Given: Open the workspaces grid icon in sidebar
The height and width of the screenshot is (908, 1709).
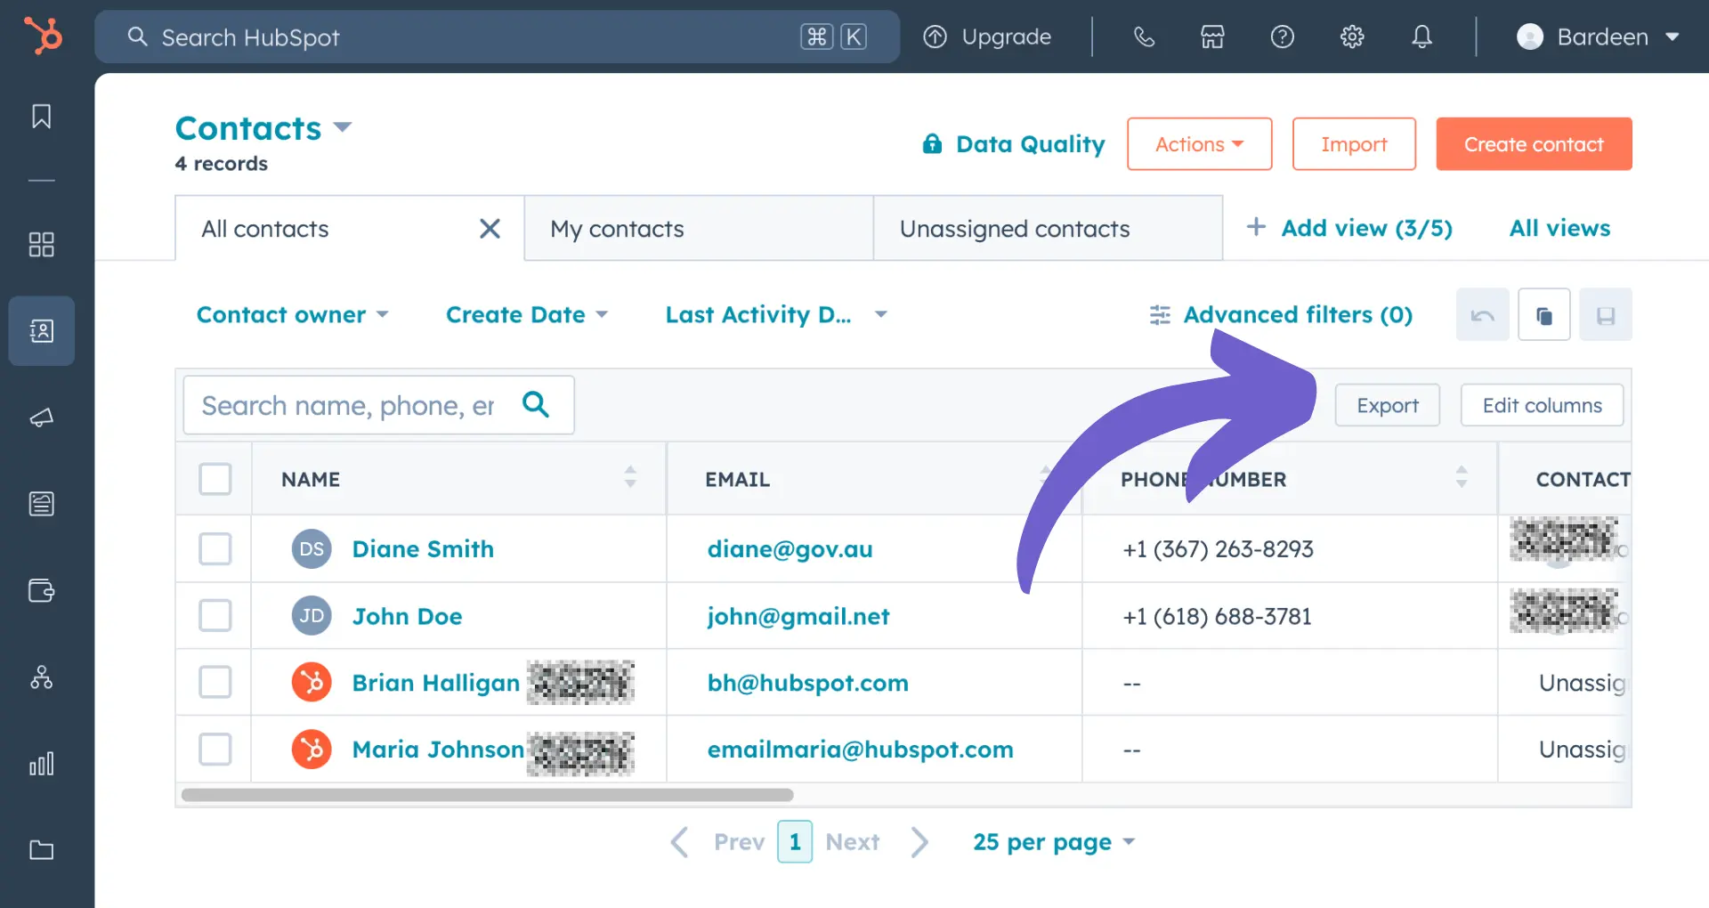Looking at the screenshot, I should tap(41, 245).
